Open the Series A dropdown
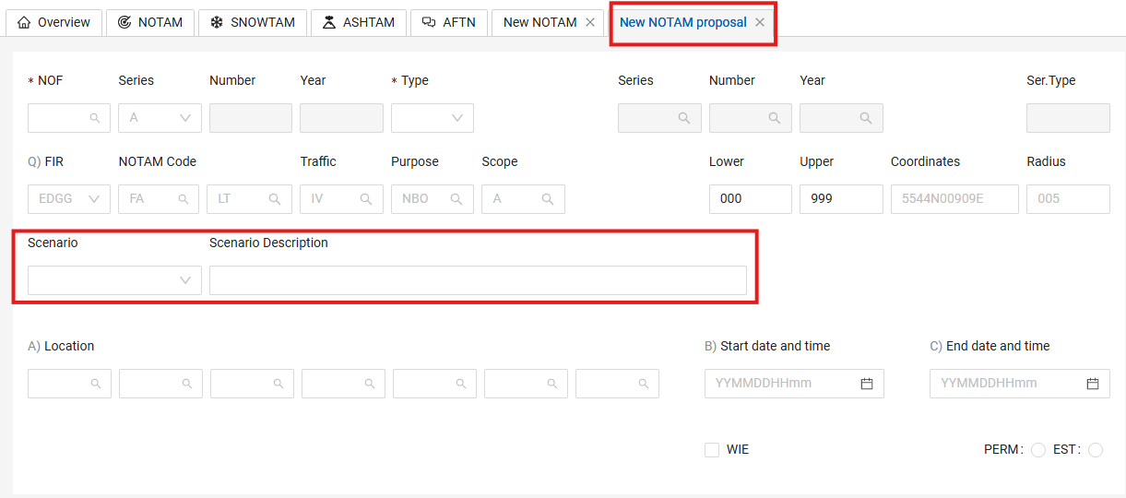The width and height of the screenshot is (1126, 498). (x=160, y=118)
